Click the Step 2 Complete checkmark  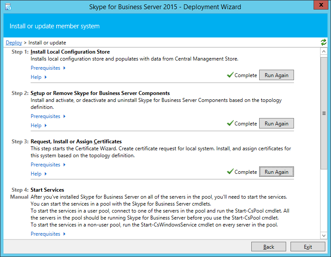[230, 123]
